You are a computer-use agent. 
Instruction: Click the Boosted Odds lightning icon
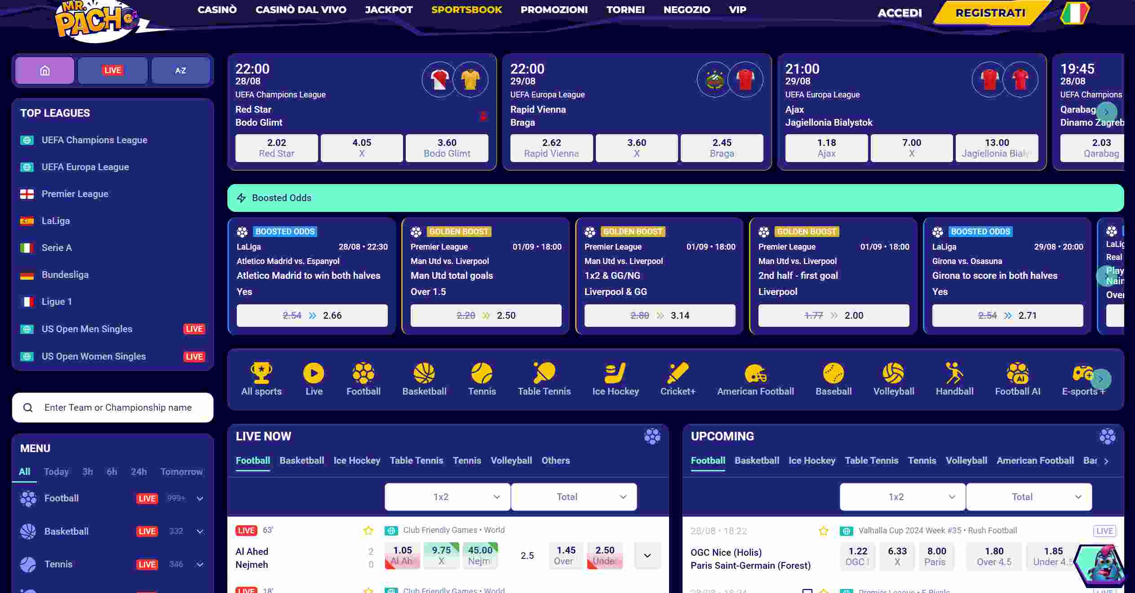pos(242,197)
